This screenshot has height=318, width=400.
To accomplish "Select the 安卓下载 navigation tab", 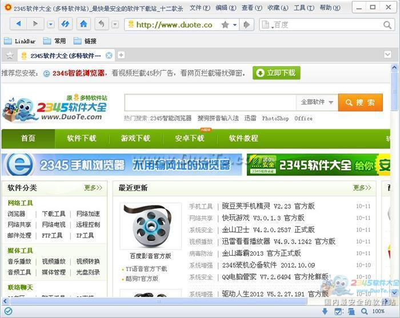I will tap(190, 138).
